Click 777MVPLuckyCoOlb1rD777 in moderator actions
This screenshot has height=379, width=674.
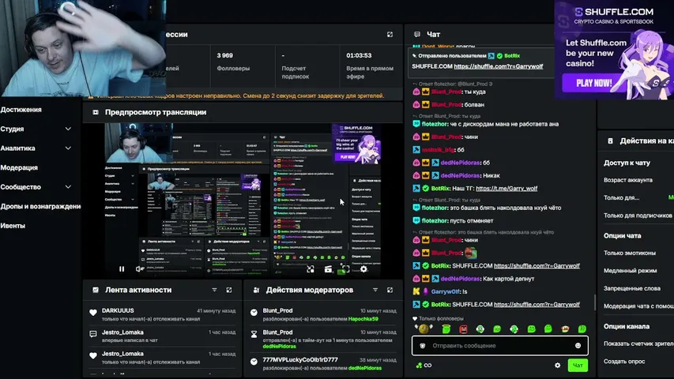[300, 359]
